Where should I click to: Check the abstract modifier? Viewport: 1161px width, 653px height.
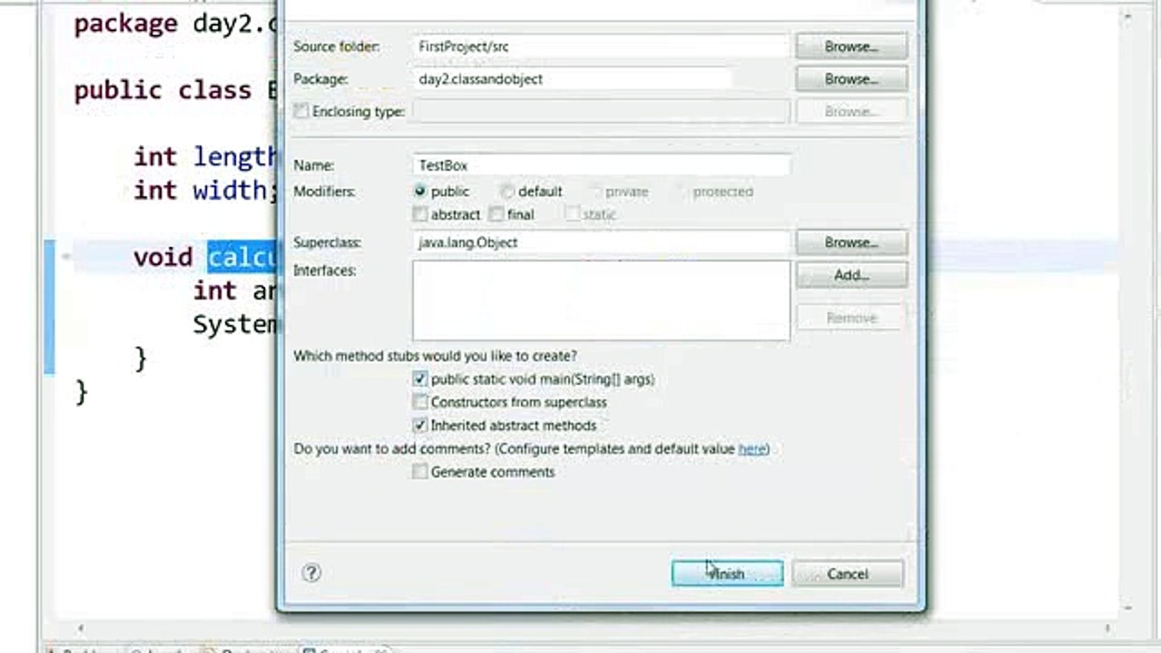420,214
